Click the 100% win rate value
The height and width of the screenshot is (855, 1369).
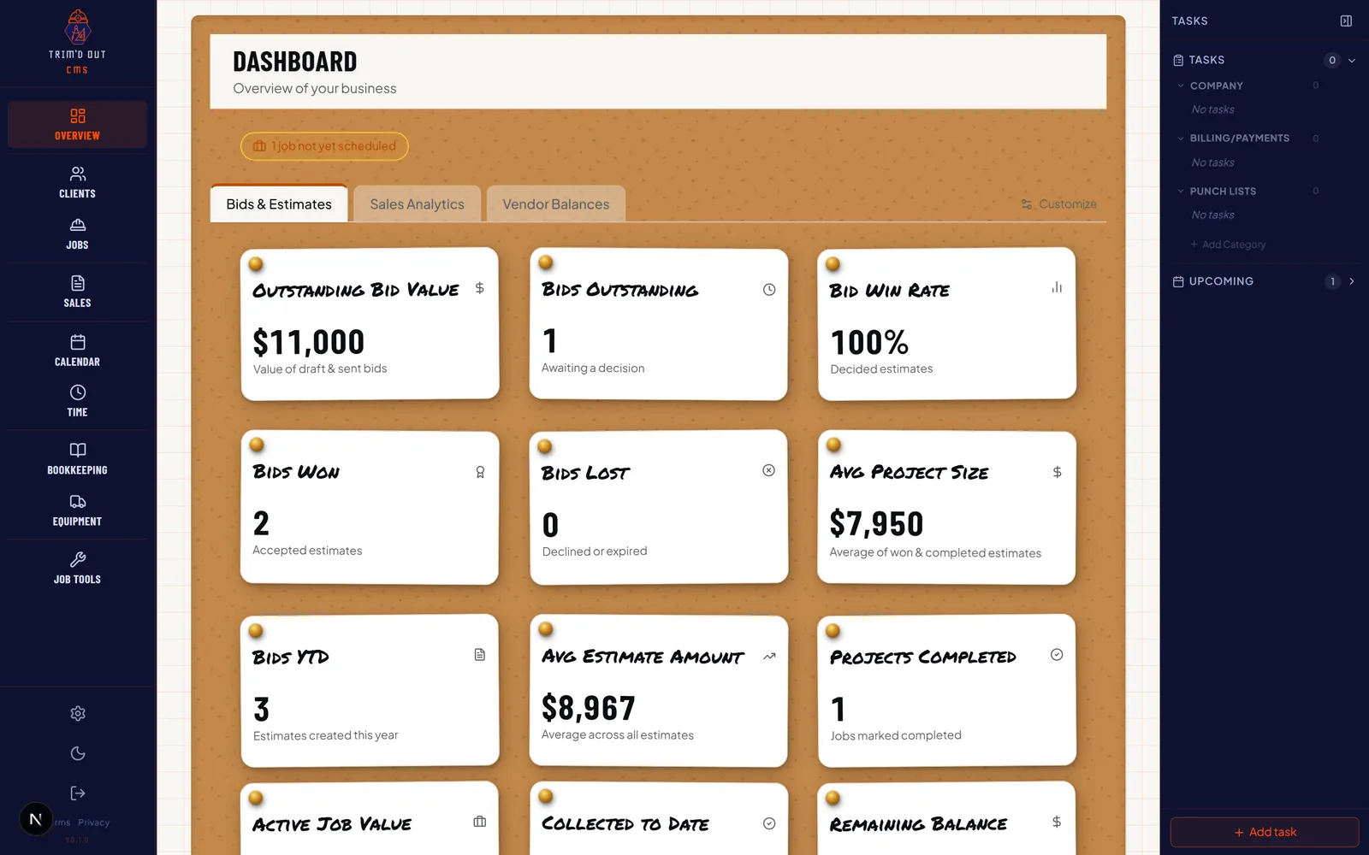[x=869, y=342]
